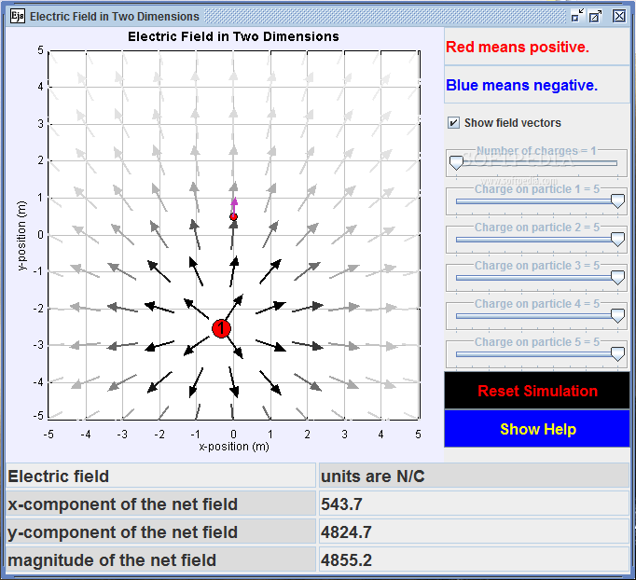Click 'y-component of the net field' label

click(160, 532)
